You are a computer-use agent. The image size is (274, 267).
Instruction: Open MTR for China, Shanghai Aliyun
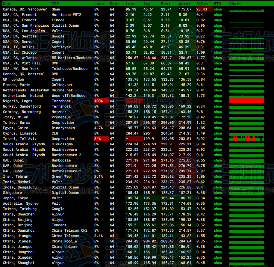point(218,263)
